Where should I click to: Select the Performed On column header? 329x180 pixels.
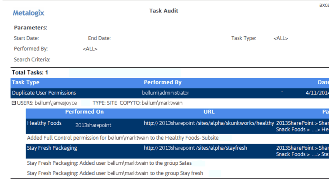(84, 112)
